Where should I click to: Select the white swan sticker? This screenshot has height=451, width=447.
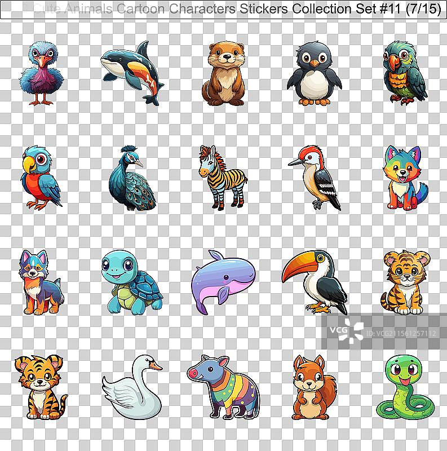coord(134,387)
